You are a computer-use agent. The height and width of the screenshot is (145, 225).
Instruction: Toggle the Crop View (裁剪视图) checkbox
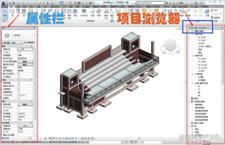click(x=19, y=83)
